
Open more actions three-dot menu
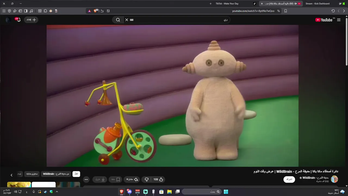tap(86, 179)
